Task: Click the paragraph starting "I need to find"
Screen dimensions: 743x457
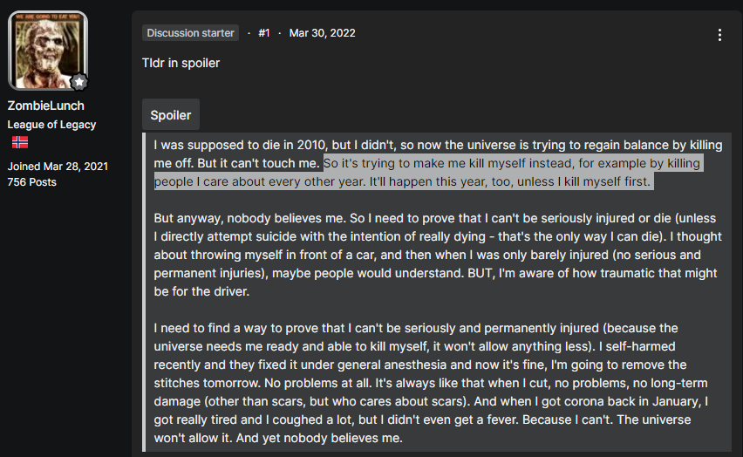Action: pyautogui.click(x=431, y=383)
